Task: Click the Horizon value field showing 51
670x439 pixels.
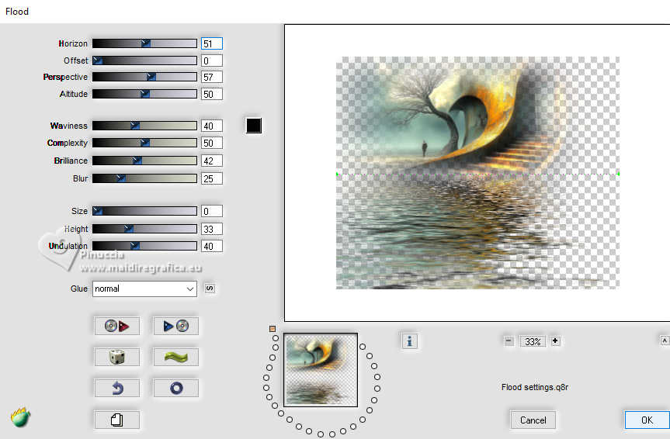Action: (x=211, y=43)
